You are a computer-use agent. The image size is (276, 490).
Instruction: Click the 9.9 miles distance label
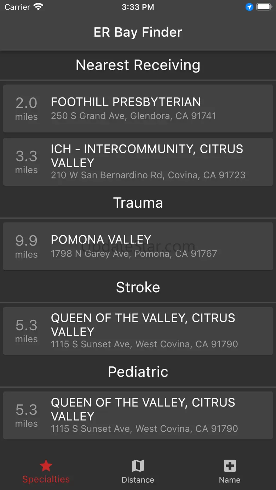(x=26, y=246)
